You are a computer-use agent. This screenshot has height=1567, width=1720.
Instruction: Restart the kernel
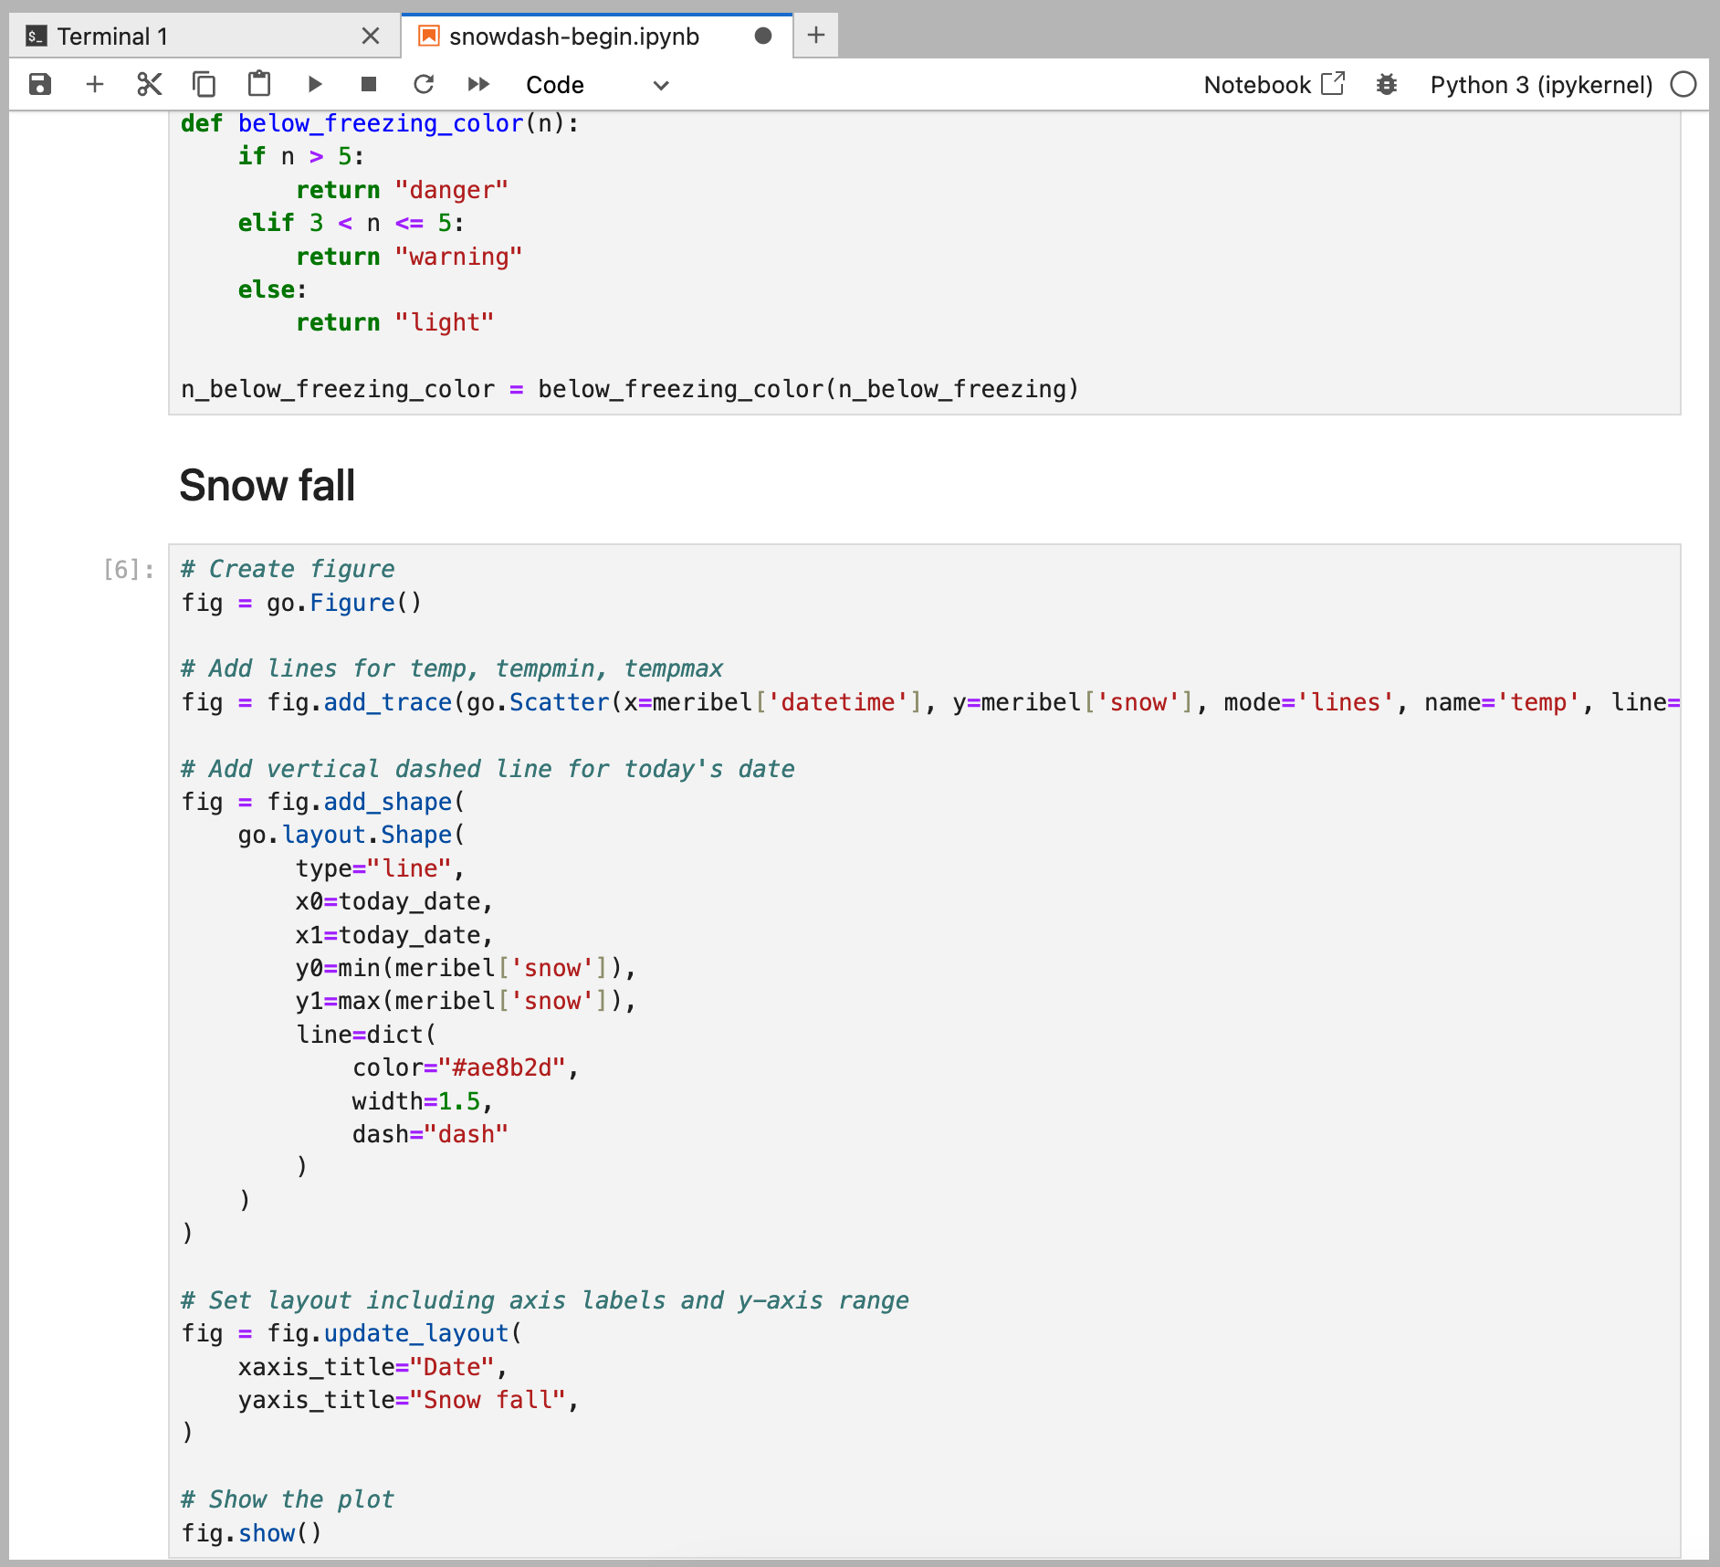[x=424, y=85]
